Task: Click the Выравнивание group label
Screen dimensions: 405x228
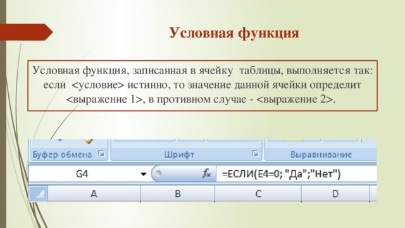Action: coord(321,155)
